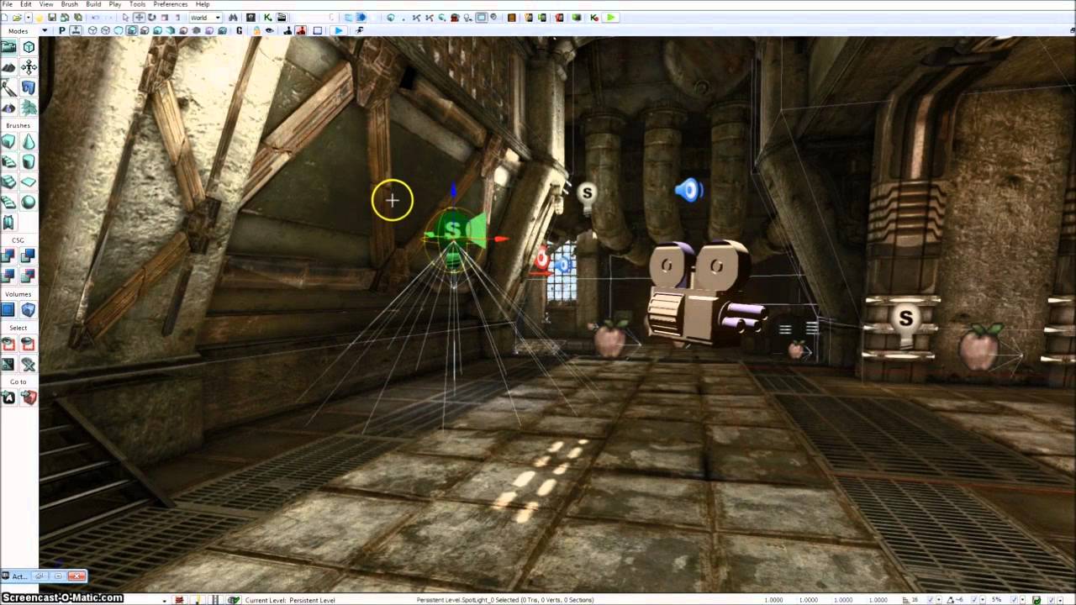Click the CSG Subtract tool
1076x605 pixels.
[x=29, y=255]
